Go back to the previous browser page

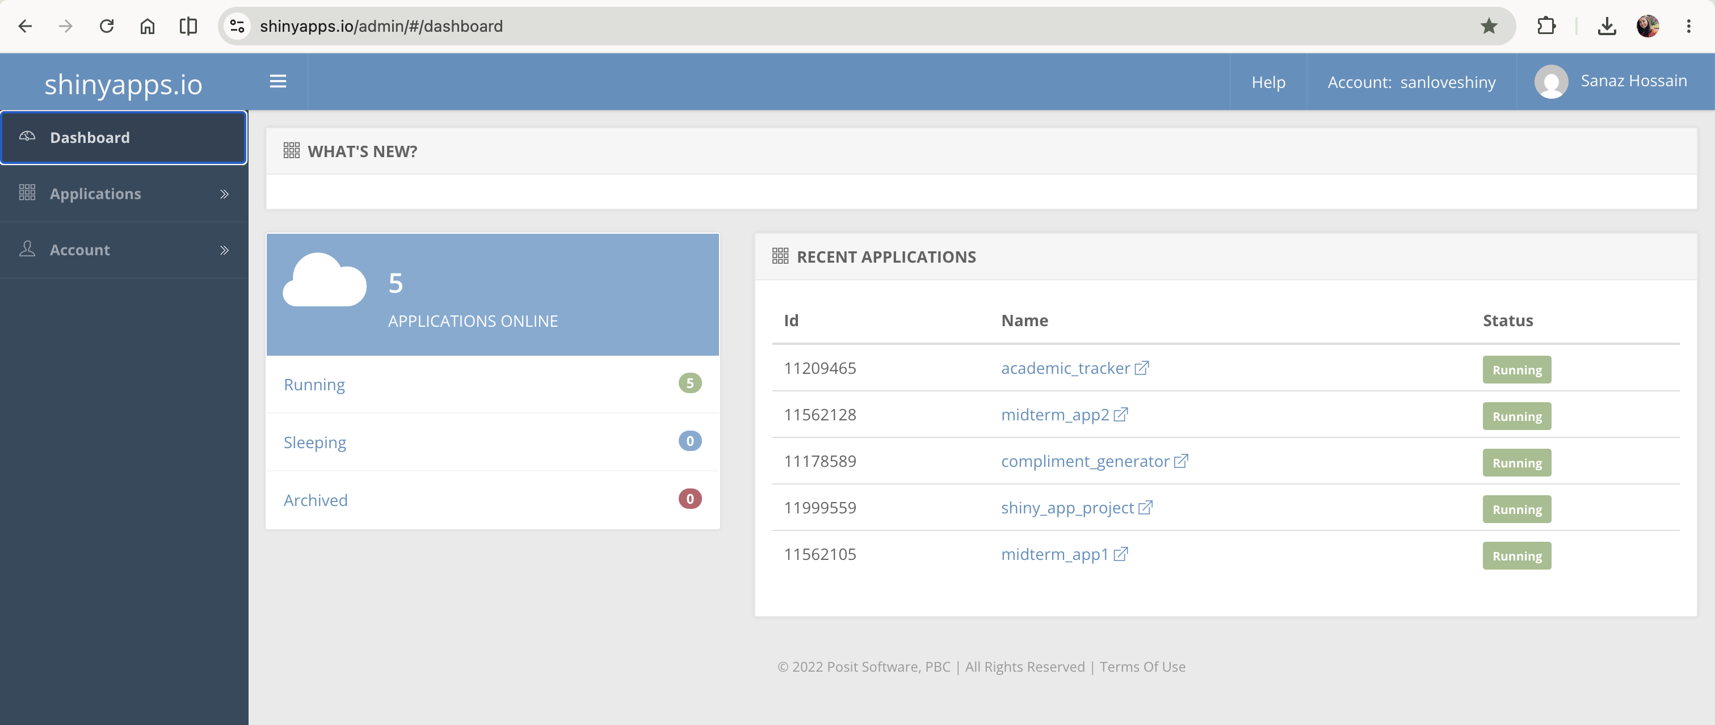tap(26, 26)
